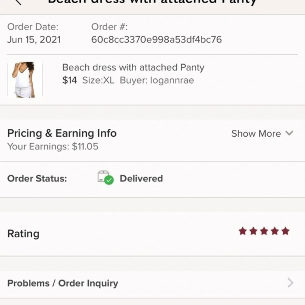
Task: Toggle the fourth rating star
Action: tap(275, 231)
